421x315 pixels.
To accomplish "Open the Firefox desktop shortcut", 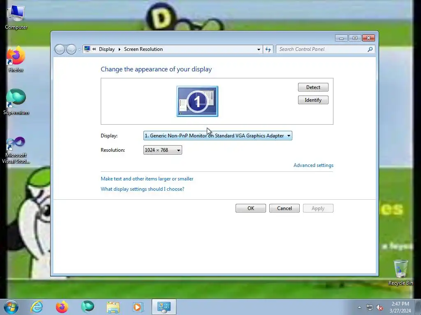I will click(16, 59).
